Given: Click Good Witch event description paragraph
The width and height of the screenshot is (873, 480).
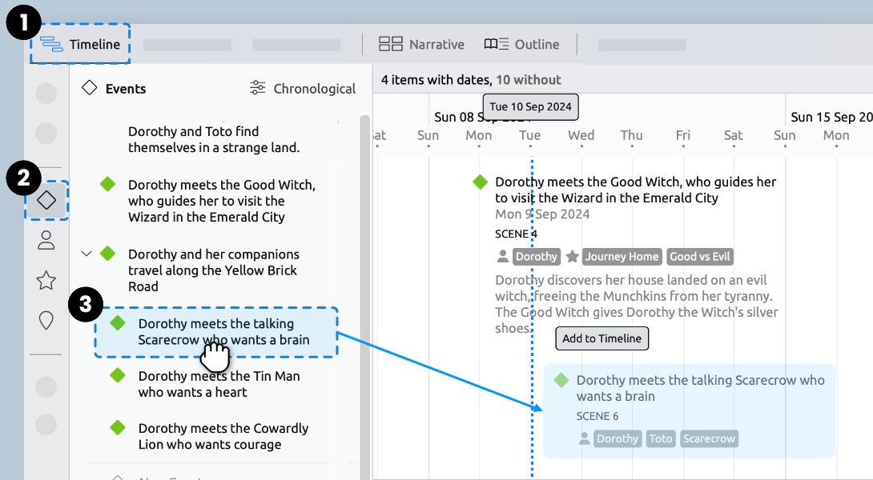Looking at the screenshot, I should pos(637,304).
